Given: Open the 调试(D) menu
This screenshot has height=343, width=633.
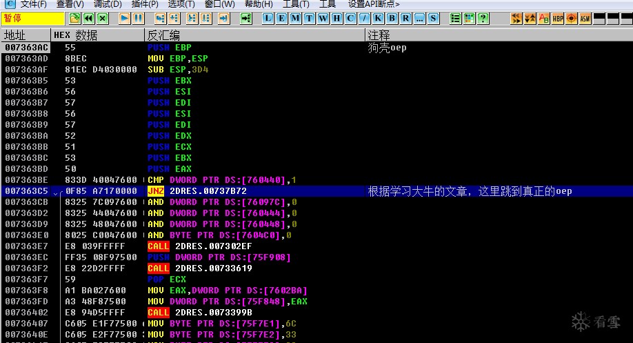Looking at the screenshot, I should (108, 4).
